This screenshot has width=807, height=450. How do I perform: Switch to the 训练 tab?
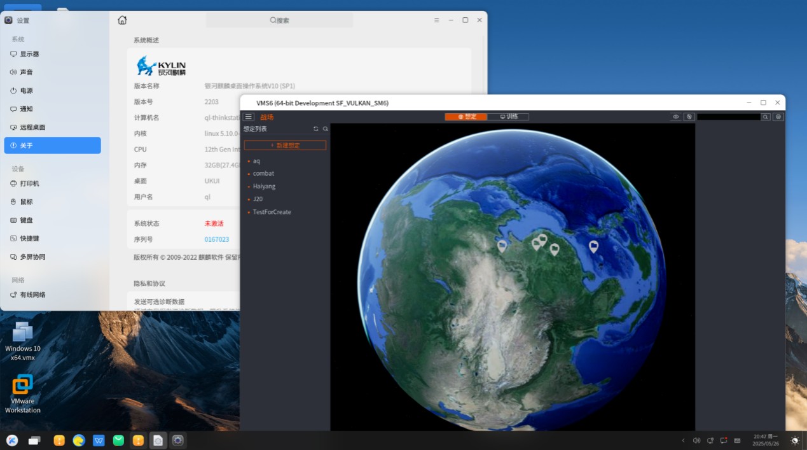[x=508, y=117]
